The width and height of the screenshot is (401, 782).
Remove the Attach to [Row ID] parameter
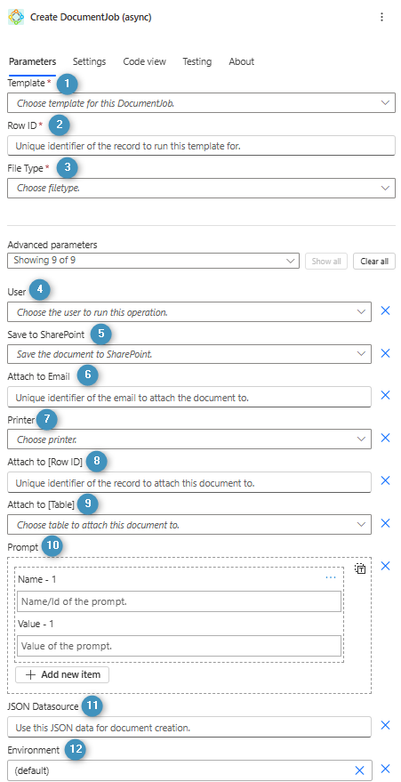(x=385, y=480)
